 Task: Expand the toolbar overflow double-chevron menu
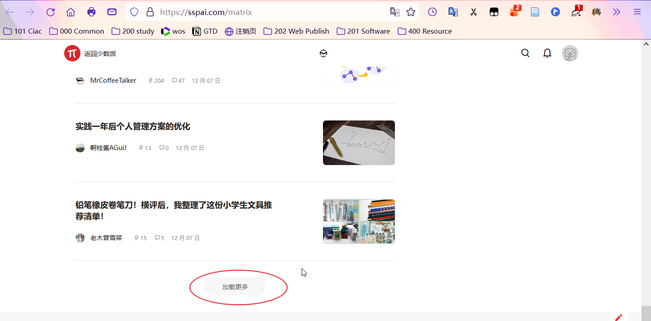(616, 12)
